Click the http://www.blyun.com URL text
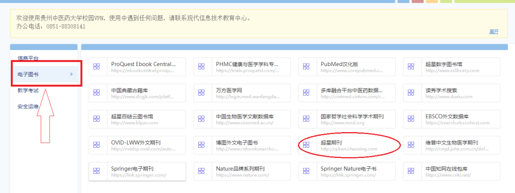Screen dimensions: 515x193 click(134, 123)
